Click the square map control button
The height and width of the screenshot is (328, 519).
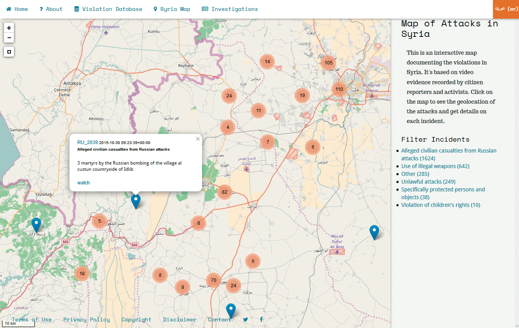(9, 52)
